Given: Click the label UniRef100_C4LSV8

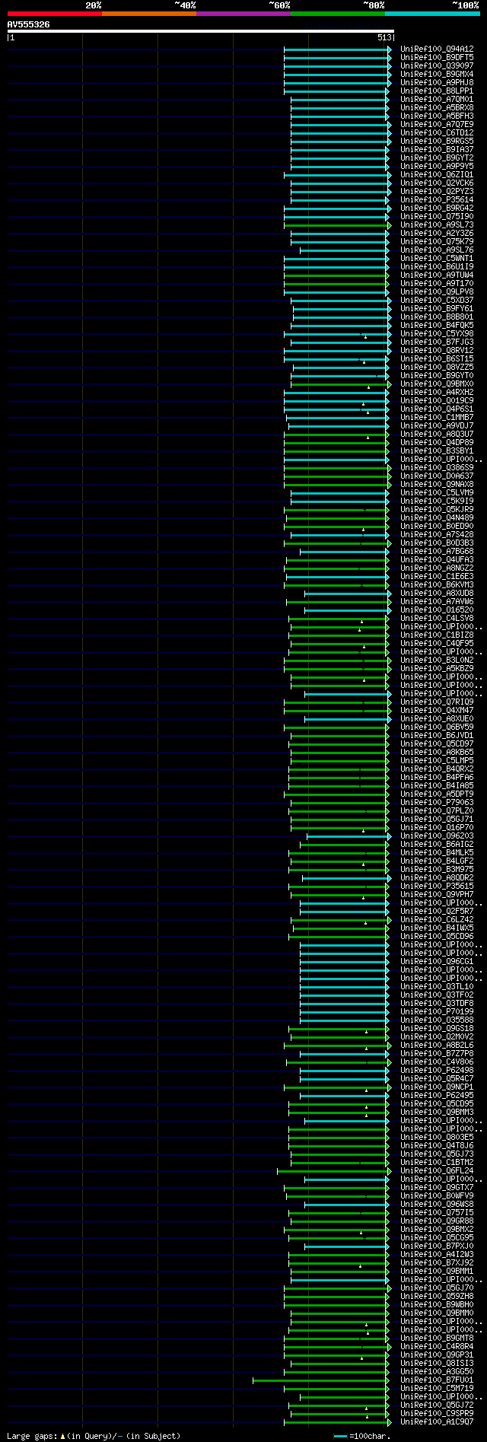Looking at the screenshot, I should [x=437, y=619].
